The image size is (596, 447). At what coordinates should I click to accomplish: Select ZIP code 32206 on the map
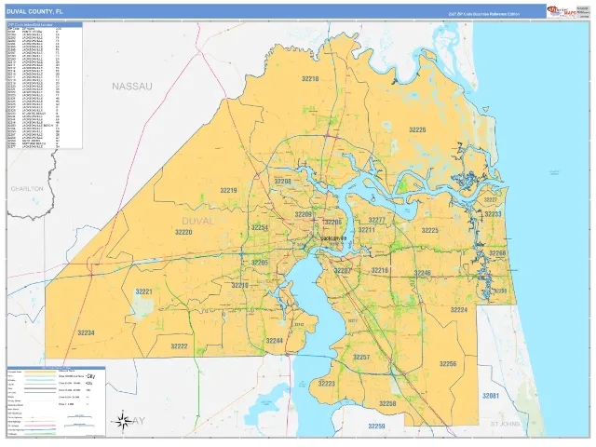click(x=333, y=223)
